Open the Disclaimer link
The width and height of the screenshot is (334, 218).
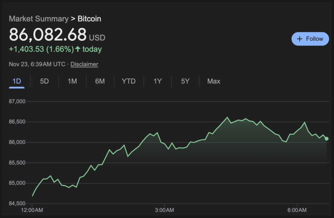tap(84, 64)
